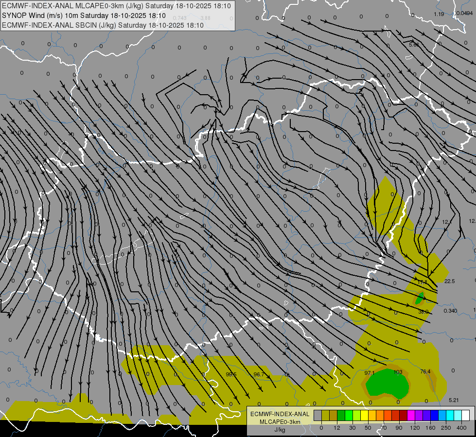
Task: Click the '0.0494' value in the top corner
Action: [464, 13]
